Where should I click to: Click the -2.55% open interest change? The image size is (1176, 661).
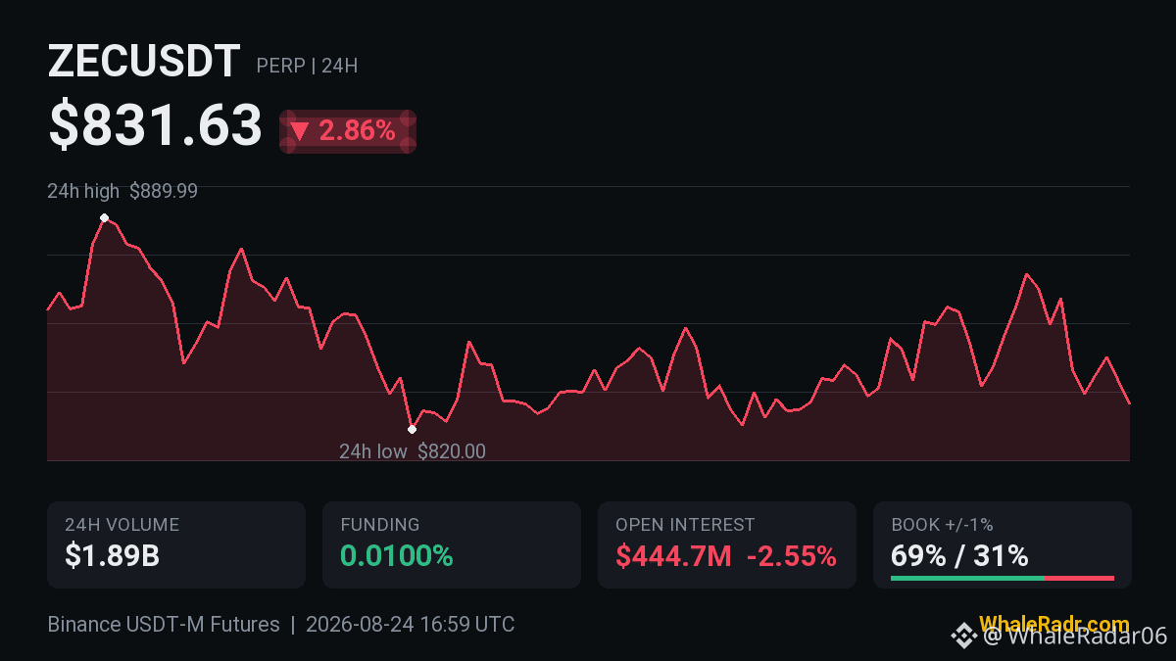792,556
